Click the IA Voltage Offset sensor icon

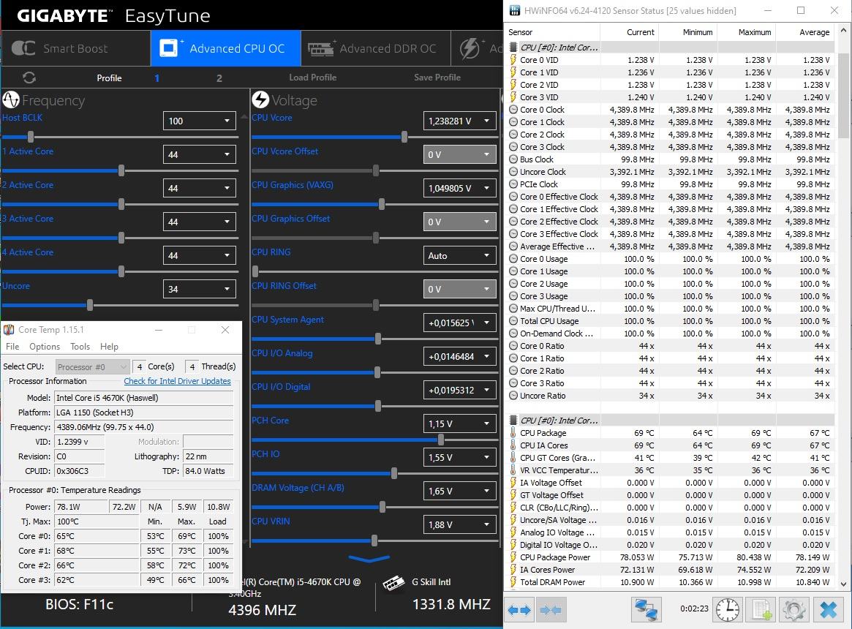click(x=513, y=483)
